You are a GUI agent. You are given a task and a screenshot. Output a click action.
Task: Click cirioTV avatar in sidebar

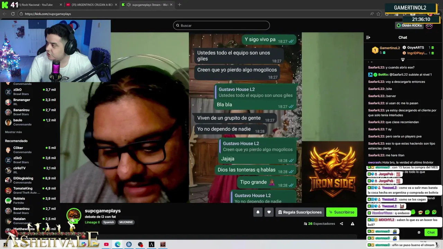point(8,170)
